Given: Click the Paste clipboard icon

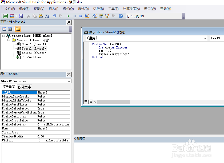Looking at the screenshot, I should pyautogui.click(x=41, y=16).
